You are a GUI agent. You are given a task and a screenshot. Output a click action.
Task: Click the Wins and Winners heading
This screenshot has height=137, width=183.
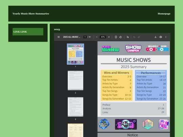(x=116, y=73)
